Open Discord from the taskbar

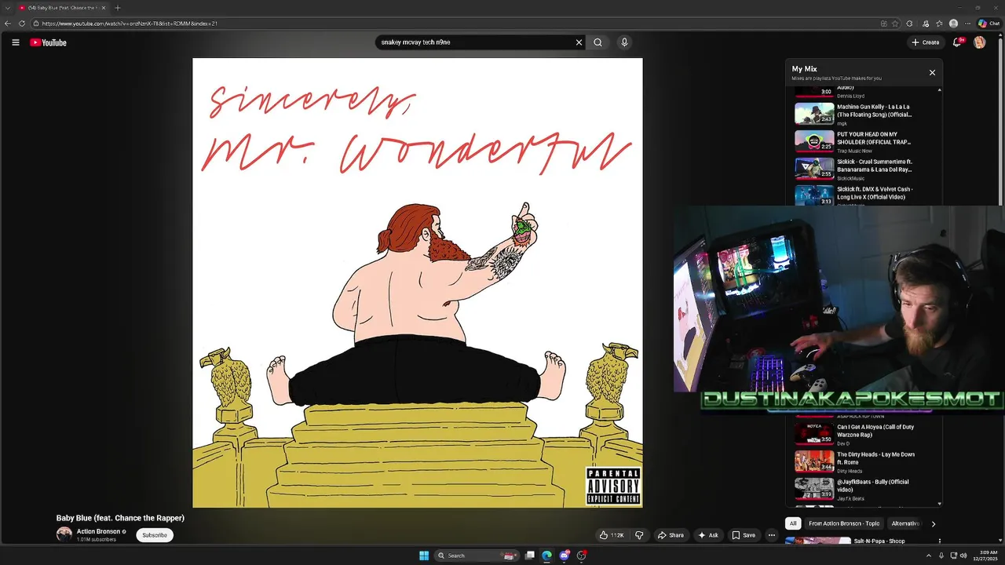pos(564,556)
